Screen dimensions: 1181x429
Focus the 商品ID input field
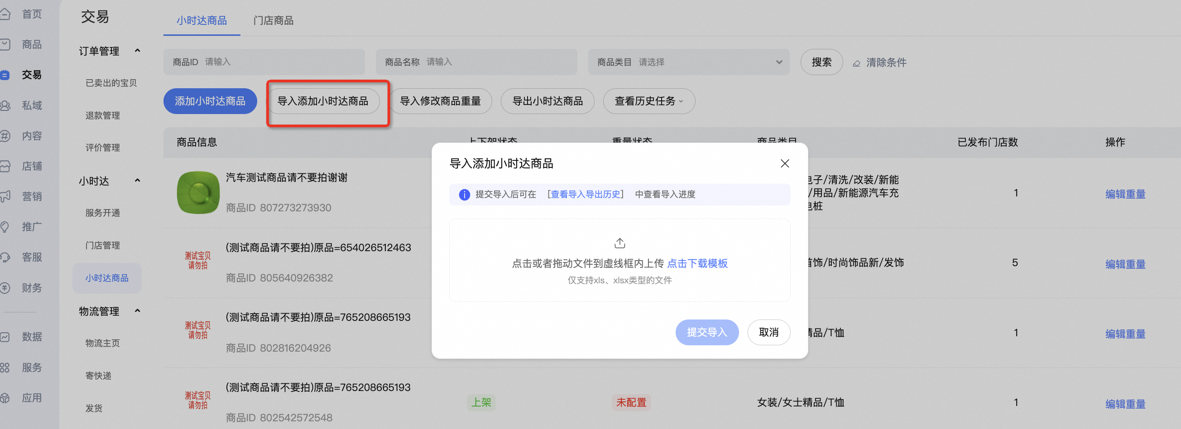click(264, 62)
